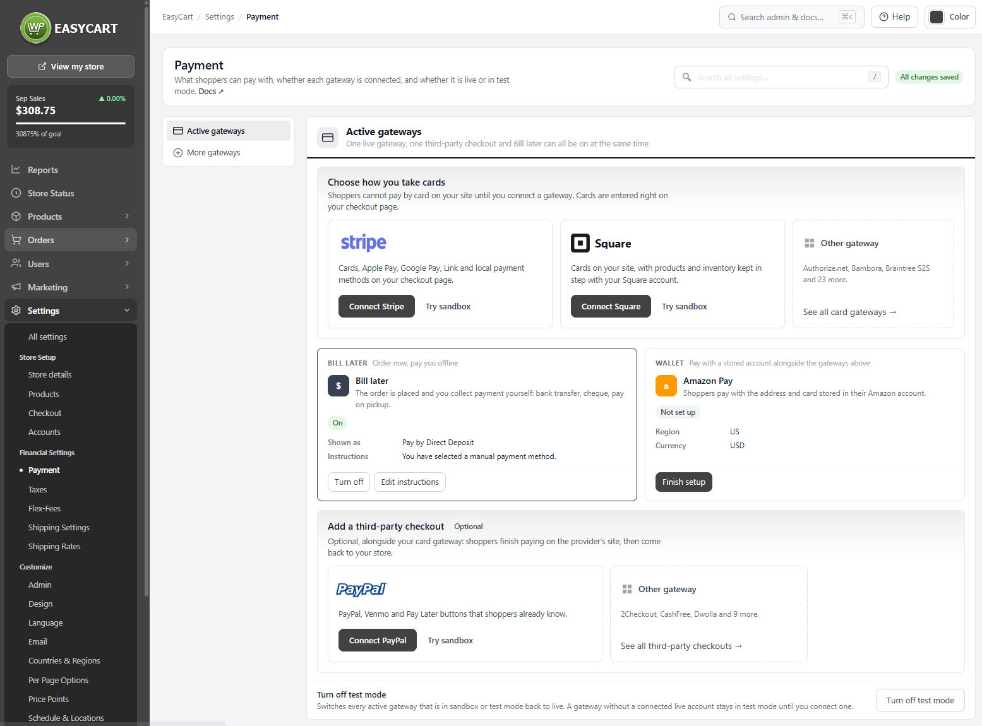Click the Stripe logo
The image size is (982, 726).
point(363,243)
